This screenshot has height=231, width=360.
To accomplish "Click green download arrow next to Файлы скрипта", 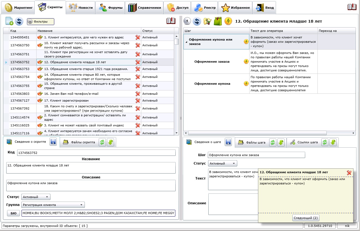I will click(110, 142).
